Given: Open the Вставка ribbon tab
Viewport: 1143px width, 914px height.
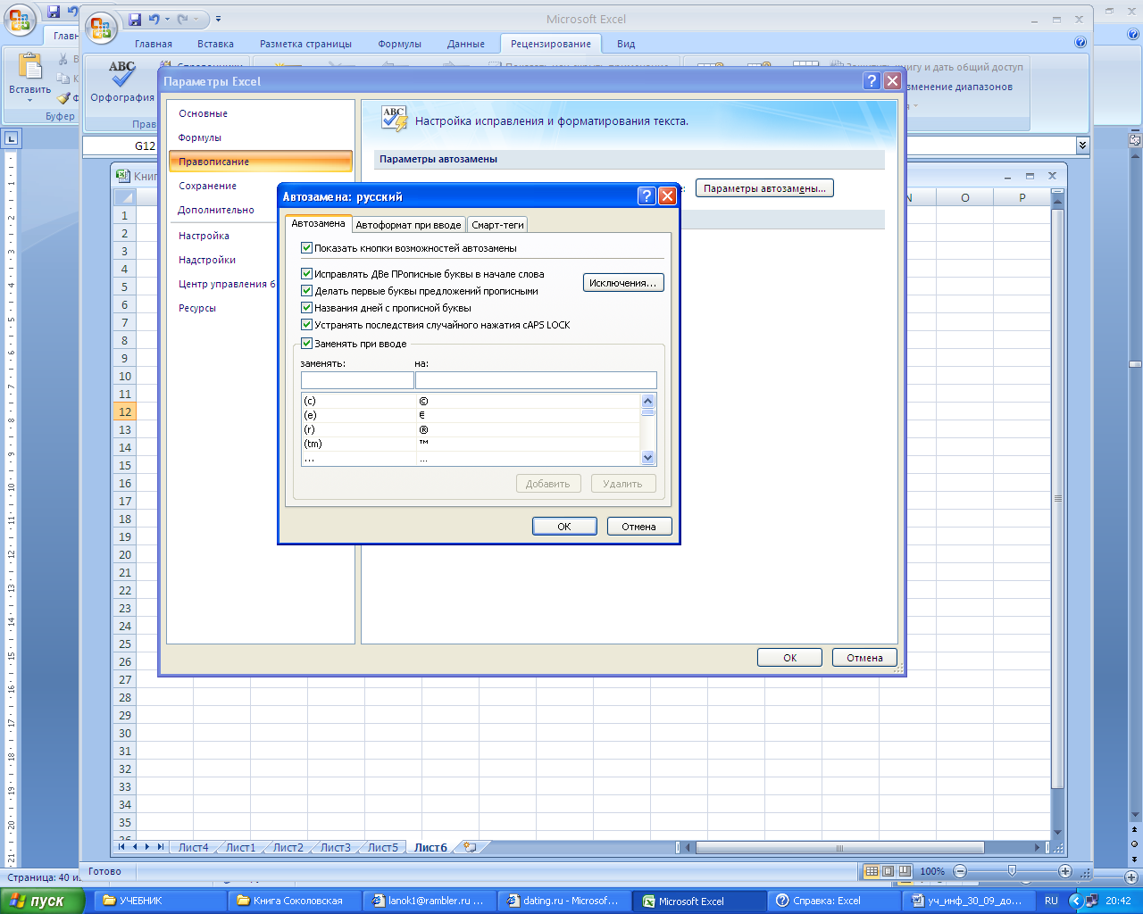Looking at the screenshot, I should 215,44.
